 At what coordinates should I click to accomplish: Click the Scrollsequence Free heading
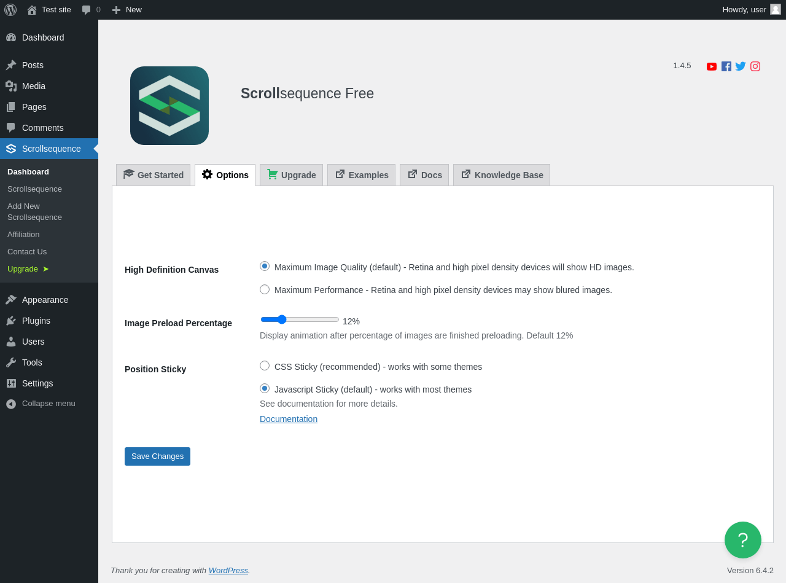pyautogui.click(x=307, y=93)
